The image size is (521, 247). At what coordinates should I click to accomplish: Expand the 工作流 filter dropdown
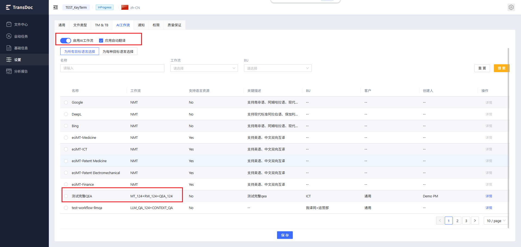click(x=204, y=68)
